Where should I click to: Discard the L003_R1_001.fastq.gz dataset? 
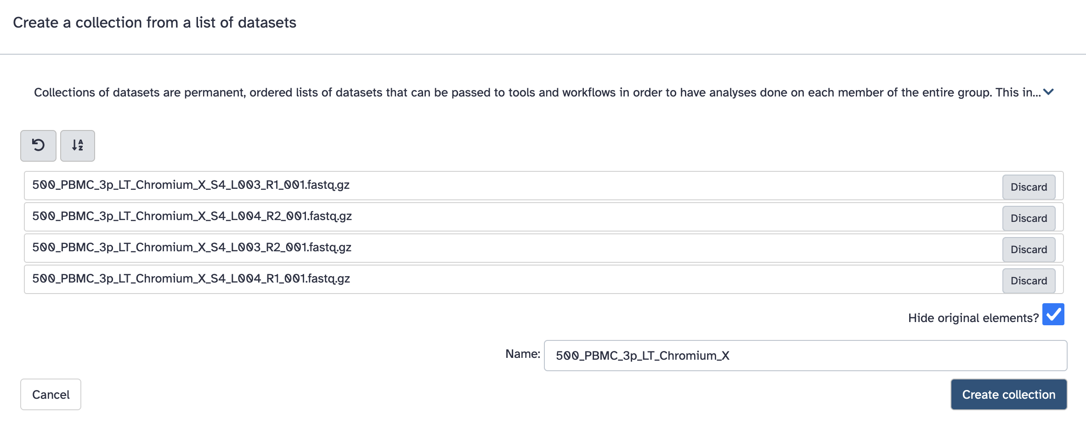point(1028,187)
